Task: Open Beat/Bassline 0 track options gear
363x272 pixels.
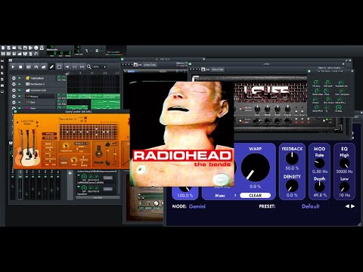Action: click(x=14, y=84)
